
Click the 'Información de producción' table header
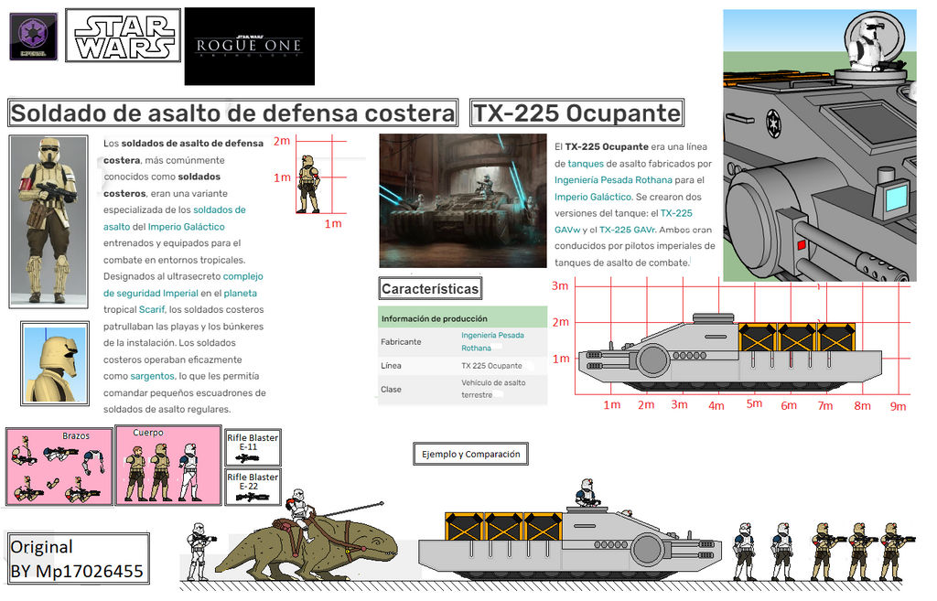462,318
